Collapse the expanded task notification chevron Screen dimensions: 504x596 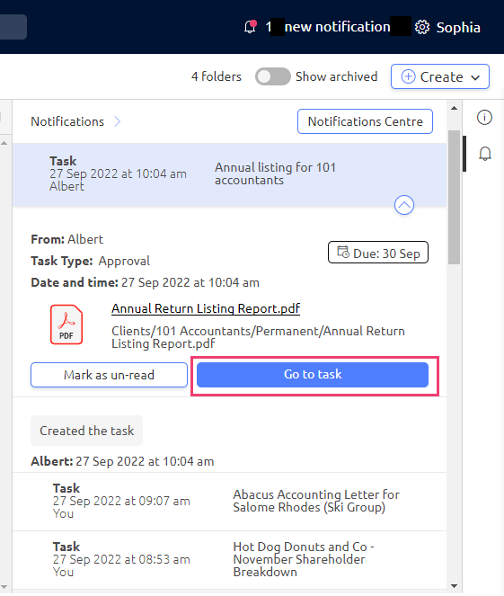point(404,205)
